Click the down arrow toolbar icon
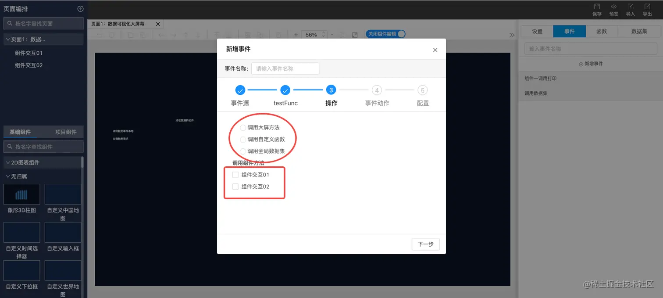Viewport: 663px width, 298px height. [x=198, y=35]
